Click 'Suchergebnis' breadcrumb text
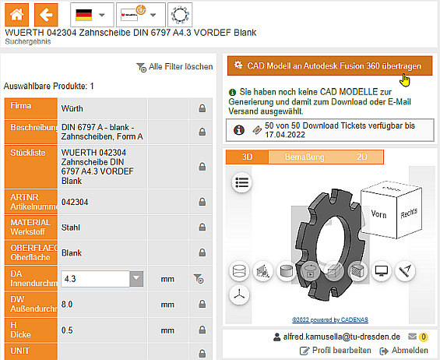Screen dimensions: 440x360 pyautogui.click(x=28, y=41)
